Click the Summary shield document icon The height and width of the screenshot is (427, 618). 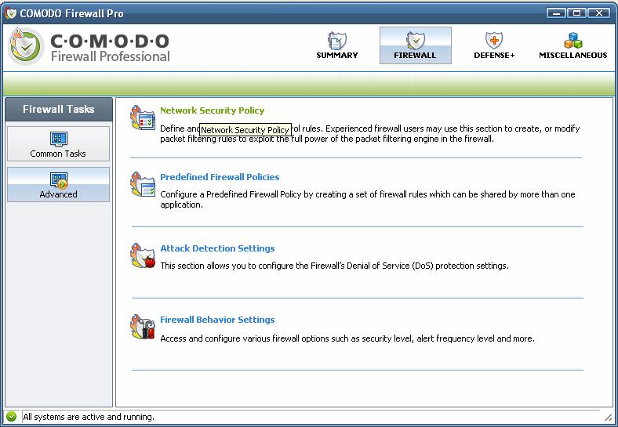tap(336, 40)
